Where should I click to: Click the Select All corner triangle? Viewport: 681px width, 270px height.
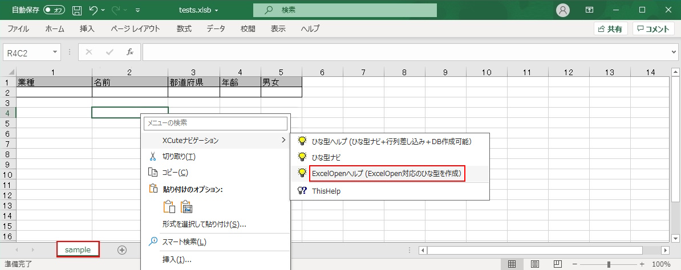click(12, 72)
